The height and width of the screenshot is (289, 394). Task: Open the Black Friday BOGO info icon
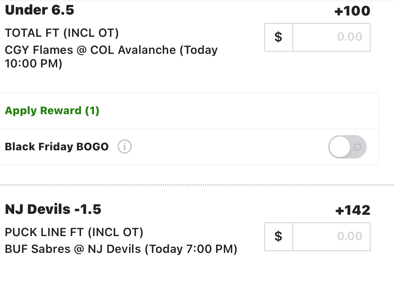[125, 147]
